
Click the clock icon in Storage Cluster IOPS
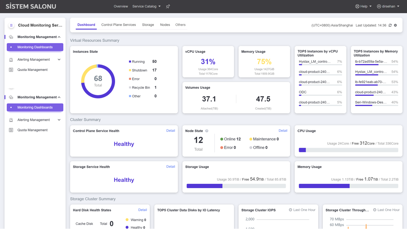[x=290, y=210]
